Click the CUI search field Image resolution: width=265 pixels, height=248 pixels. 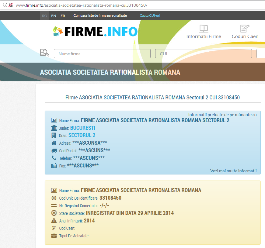(204, 54)
